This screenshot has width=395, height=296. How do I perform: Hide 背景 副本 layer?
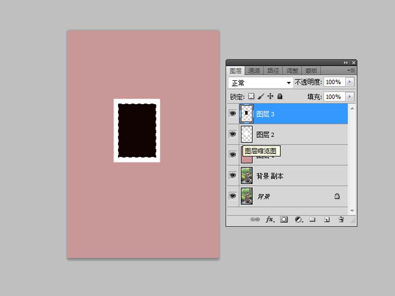(x=233, y=176)
